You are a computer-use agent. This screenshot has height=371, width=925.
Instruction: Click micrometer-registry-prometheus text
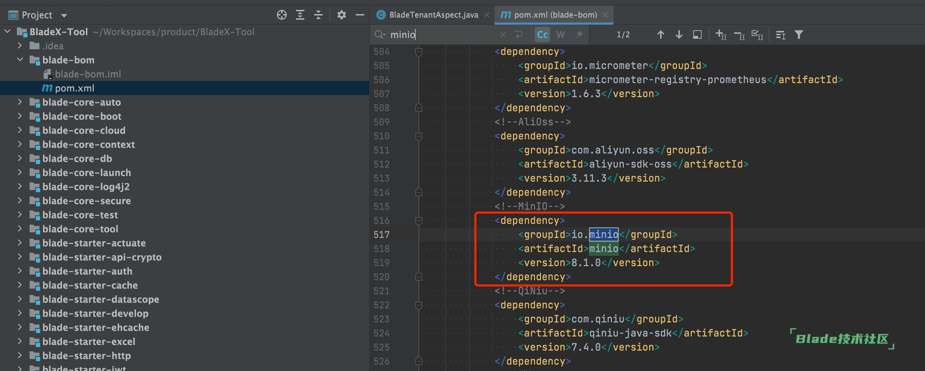tap(678, 80)
